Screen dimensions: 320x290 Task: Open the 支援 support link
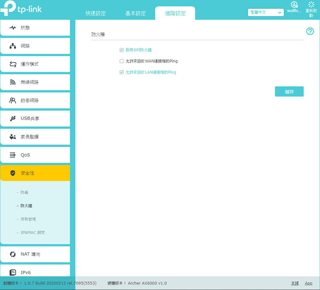tap(295, 283)
